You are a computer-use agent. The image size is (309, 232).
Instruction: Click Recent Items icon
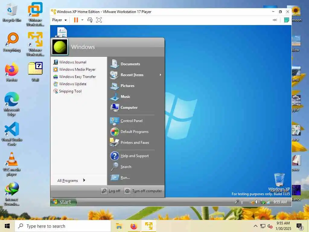[114, 75]
